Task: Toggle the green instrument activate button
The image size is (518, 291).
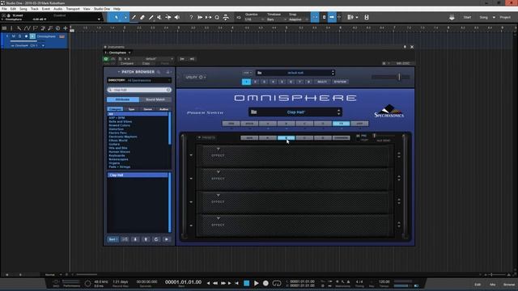Action: (106, 59)
